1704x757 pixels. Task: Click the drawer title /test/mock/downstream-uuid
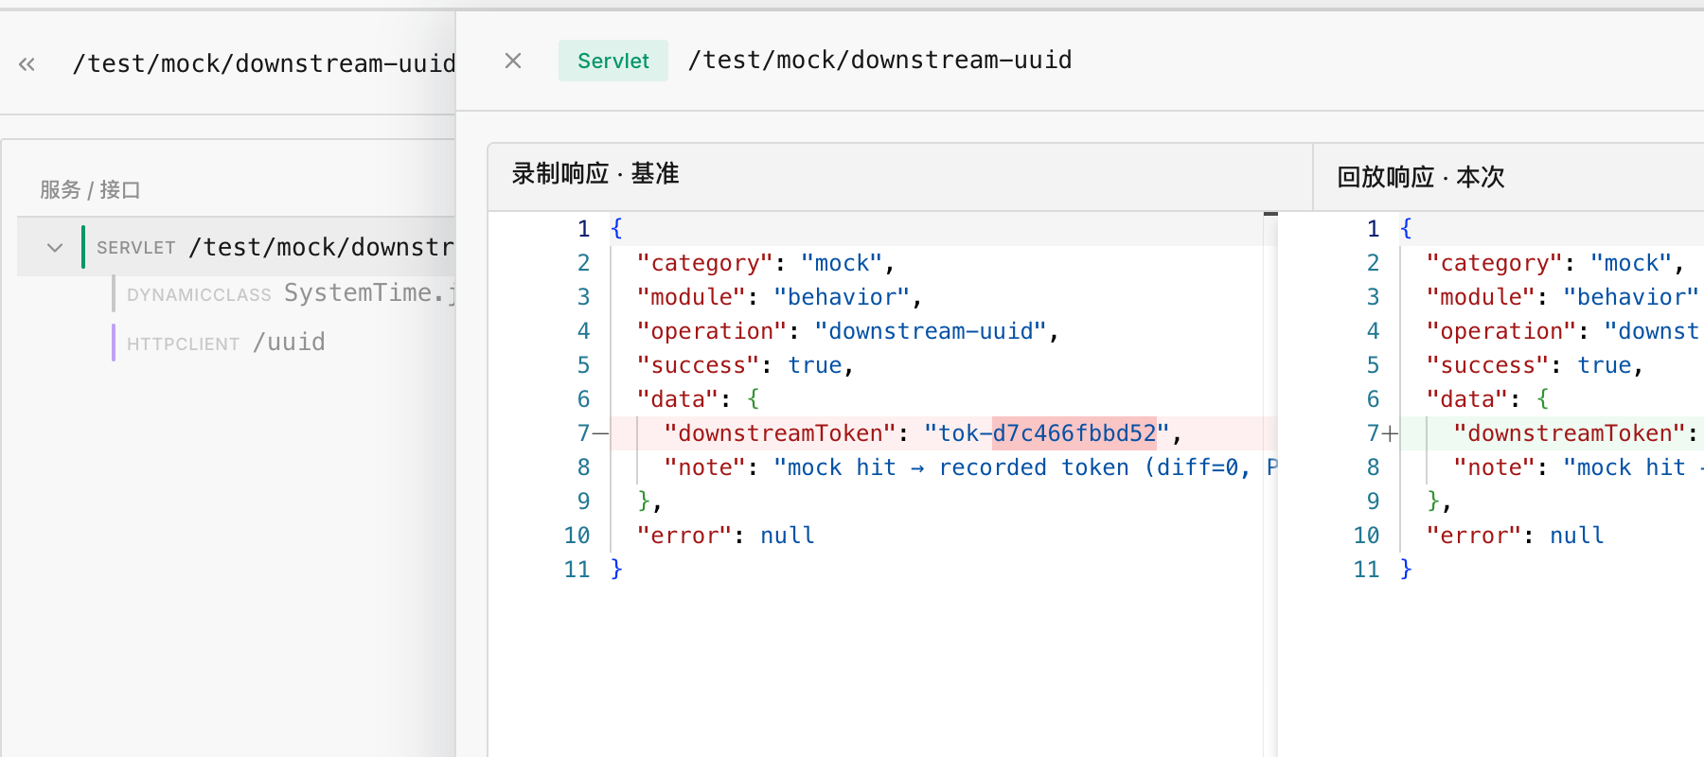879,61
